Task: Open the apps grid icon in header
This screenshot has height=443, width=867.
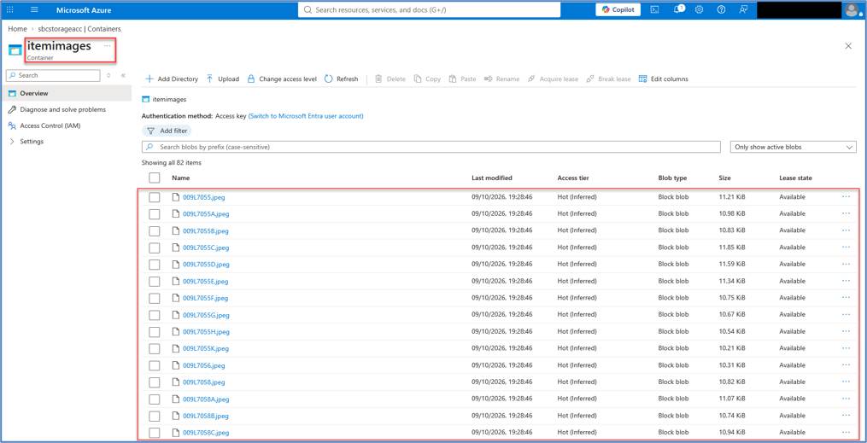Action: coord(10,10)
